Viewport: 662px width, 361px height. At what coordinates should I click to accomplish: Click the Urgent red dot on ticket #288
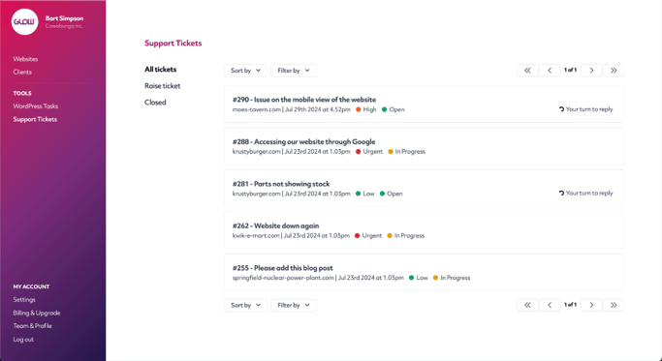[x=358, y=151]
